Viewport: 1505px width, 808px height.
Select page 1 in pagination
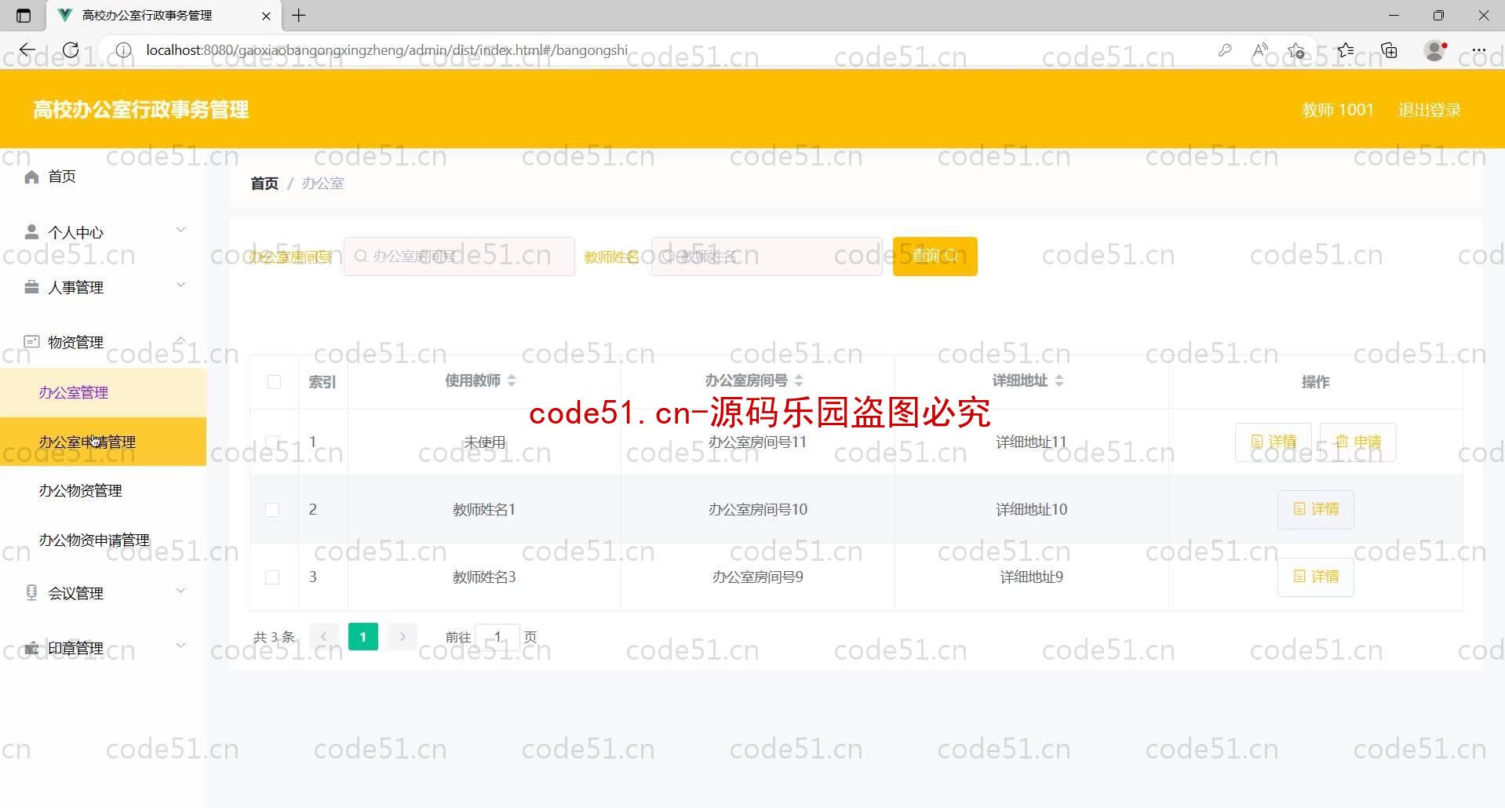click(363, 637)
